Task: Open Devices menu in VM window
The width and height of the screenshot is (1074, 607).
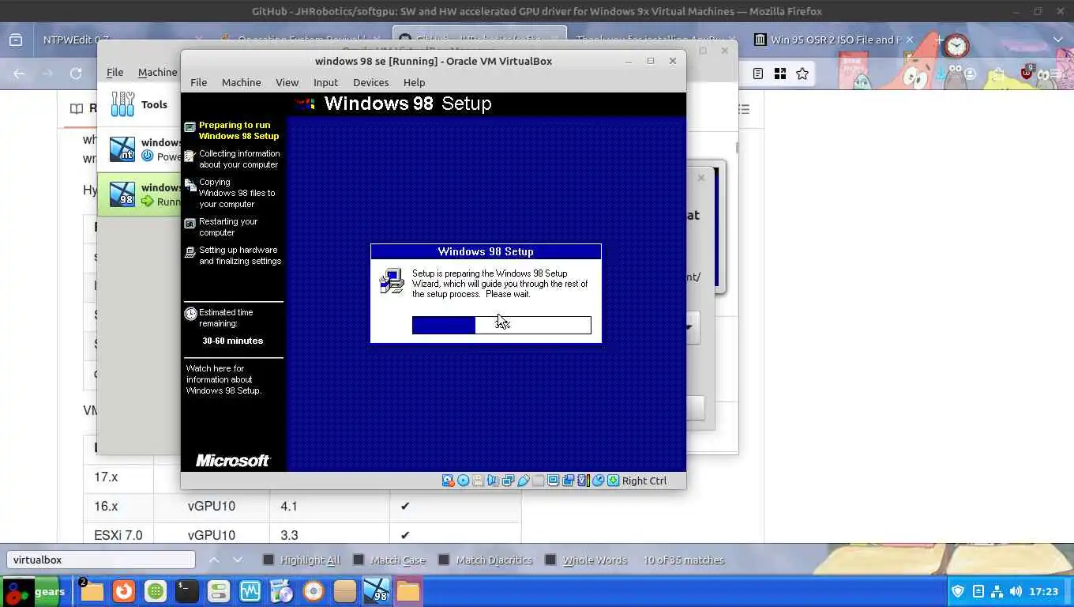Action: (370, 82)
